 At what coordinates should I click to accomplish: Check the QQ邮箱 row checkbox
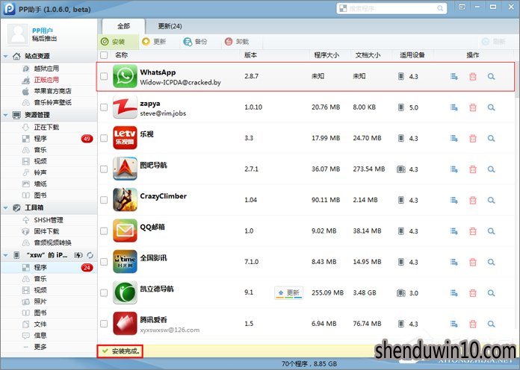(x=104, y=231)
